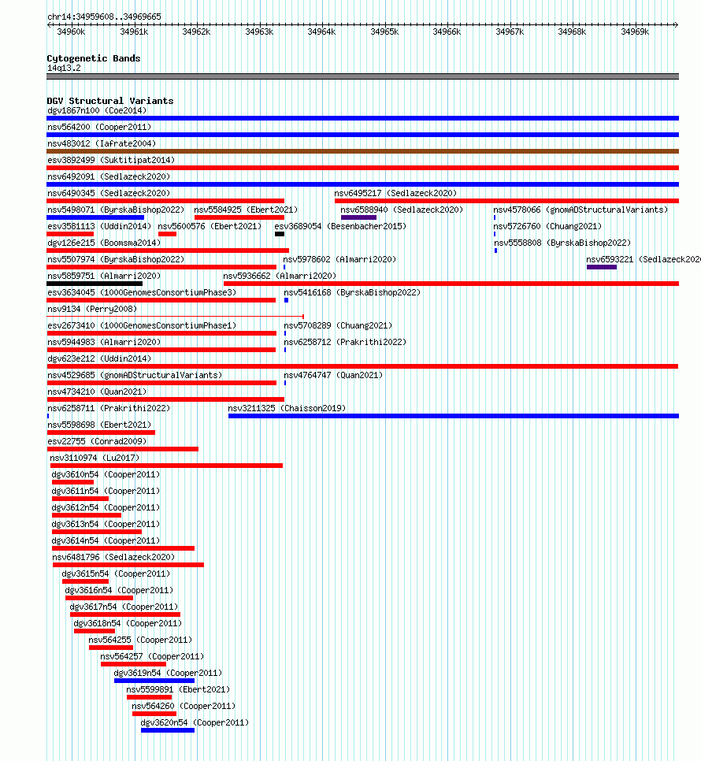The width and height of the screenshot is (701, 761).
Task: Click nsv5599891 (Ebert2021) label
Action: [178, 689]
